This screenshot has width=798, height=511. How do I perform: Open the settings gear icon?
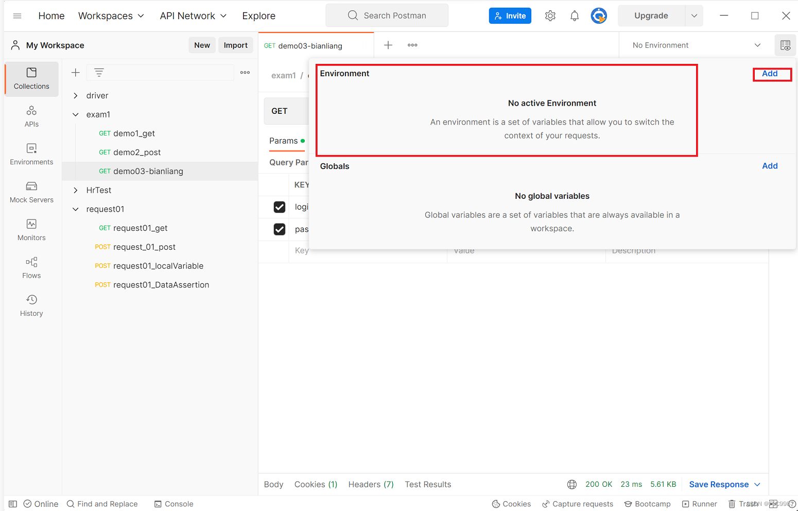point(550,16)
